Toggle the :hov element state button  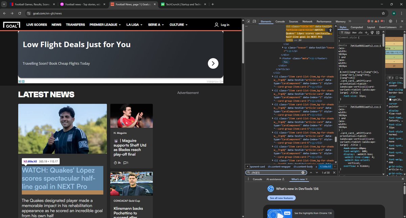(354, 32)
